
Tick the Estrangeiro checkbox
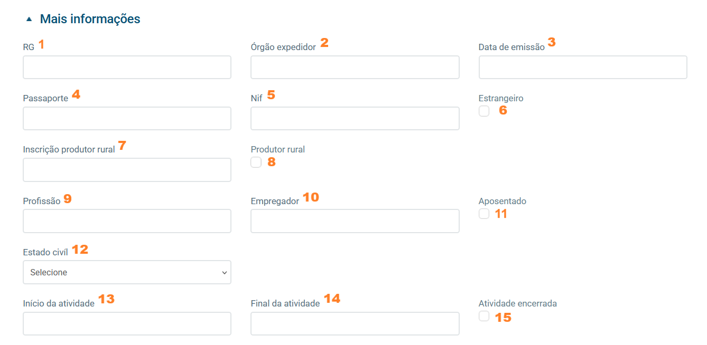(484, 111)
